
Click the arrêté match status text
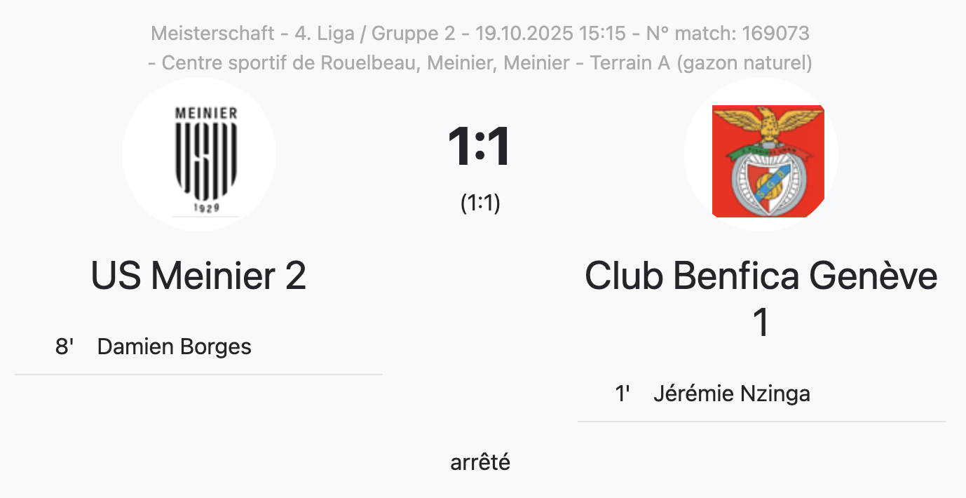[x=480, y=463]
